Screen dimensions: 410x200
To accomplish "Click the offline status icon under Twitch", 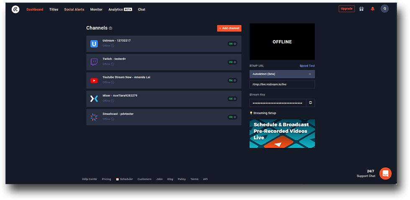I will coord(113,64).
